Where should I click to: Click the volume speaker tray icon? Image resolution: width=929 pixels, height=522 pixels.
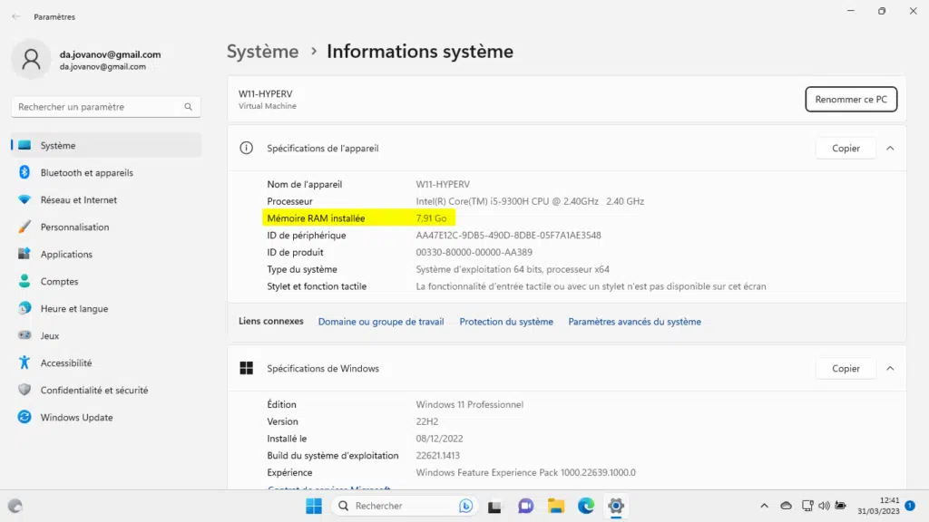coord(824,506)
